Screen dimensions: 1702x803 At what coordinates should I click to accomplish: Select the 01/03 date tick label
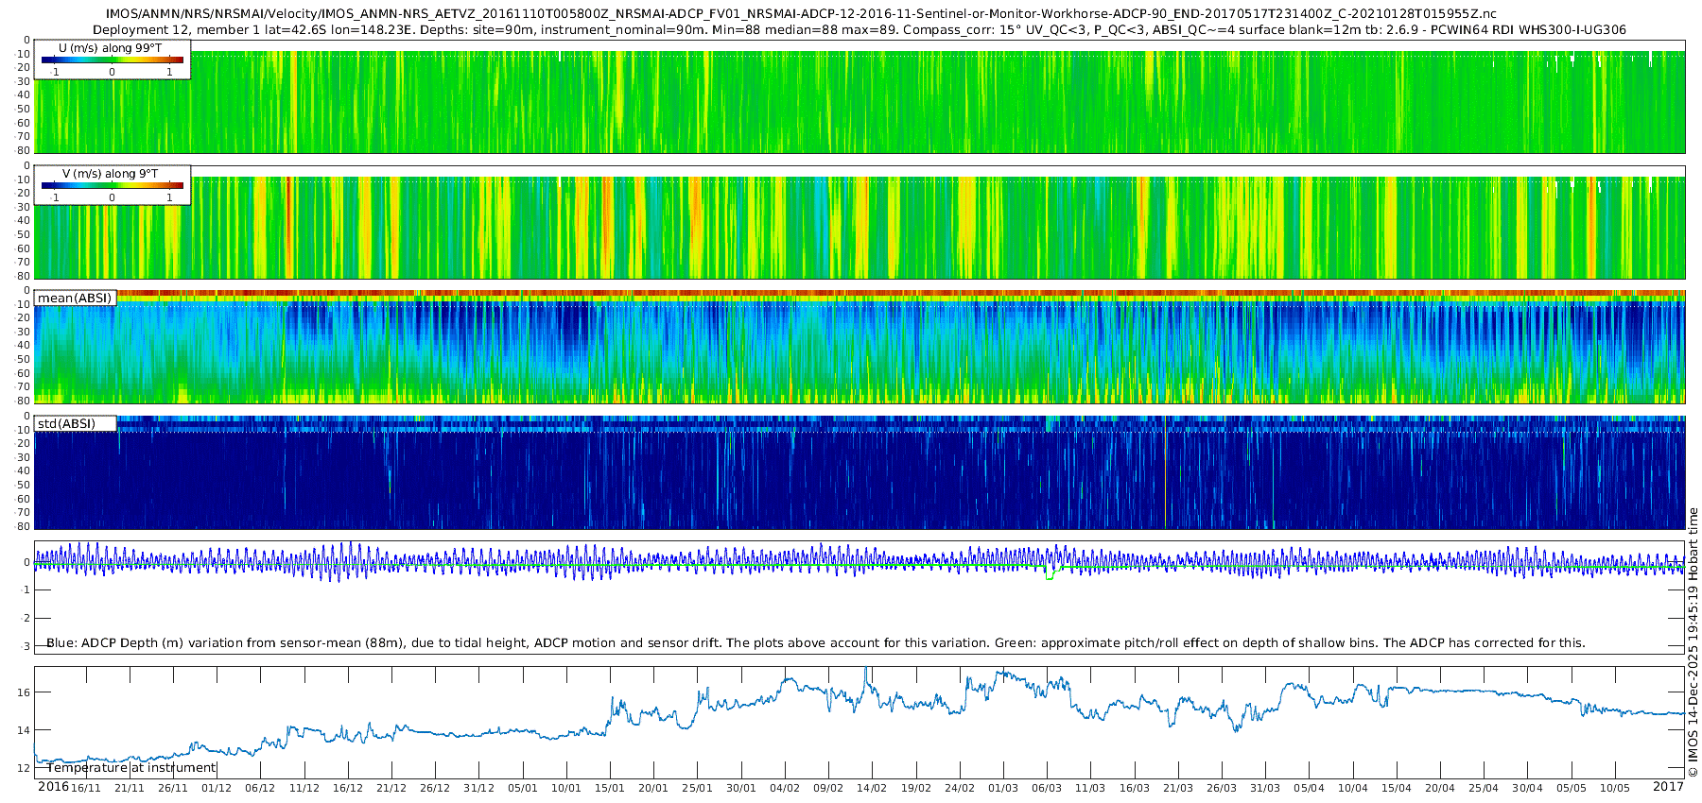(1002, 788)
